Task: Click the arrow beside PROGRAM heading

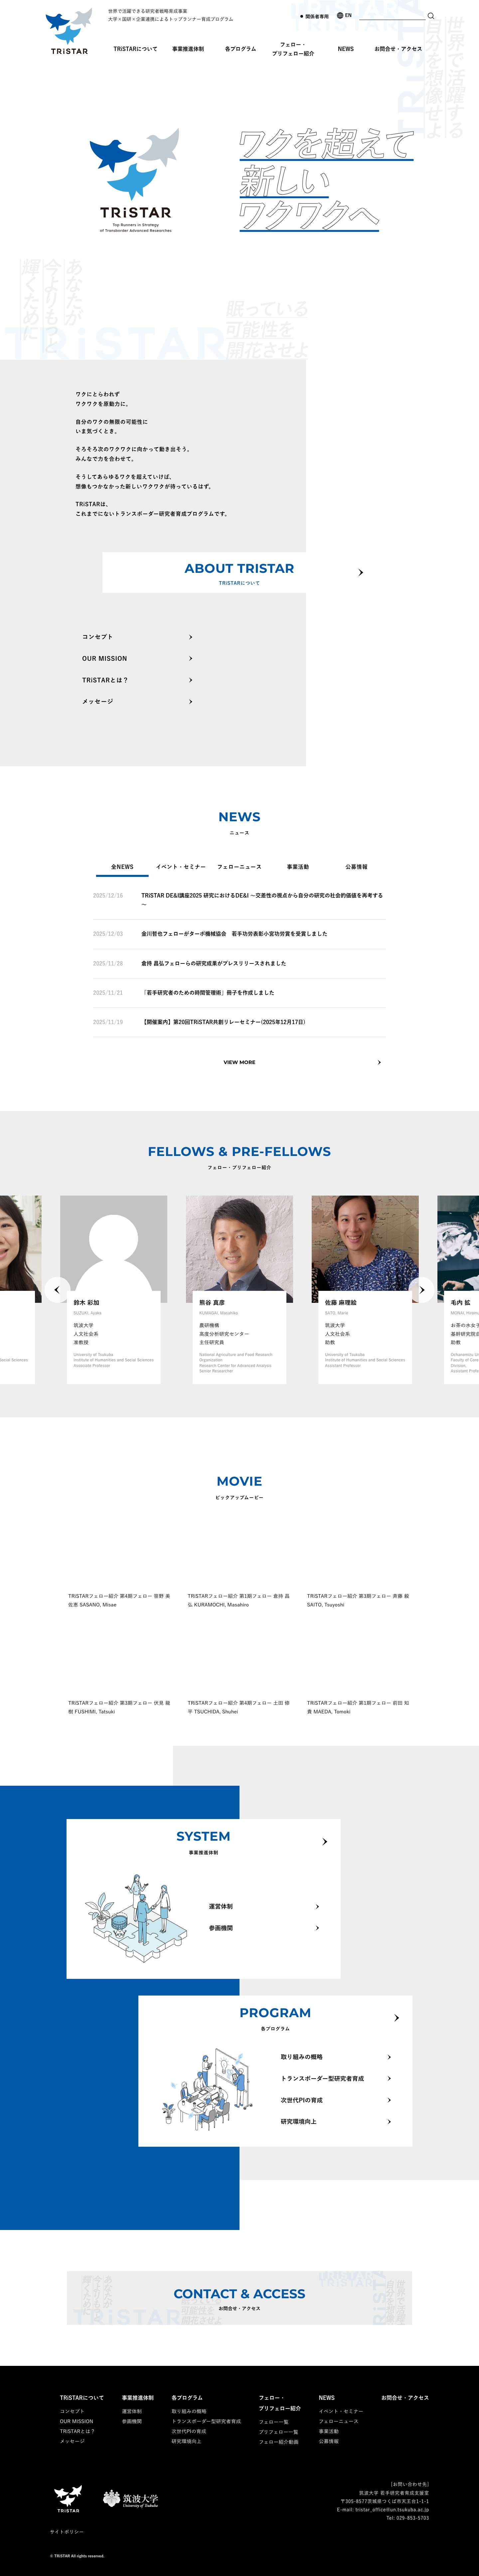Action: [396, 2018]
